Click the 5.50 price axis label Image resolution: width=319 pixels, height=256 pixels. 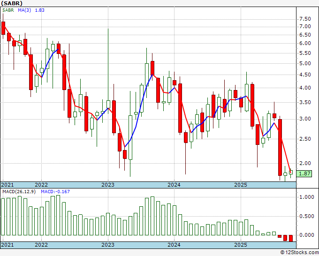pos(305,53)
